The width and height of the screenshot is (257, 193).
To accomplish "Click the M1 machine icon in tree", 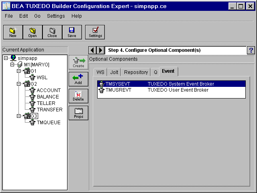I will tap(20, 64).
